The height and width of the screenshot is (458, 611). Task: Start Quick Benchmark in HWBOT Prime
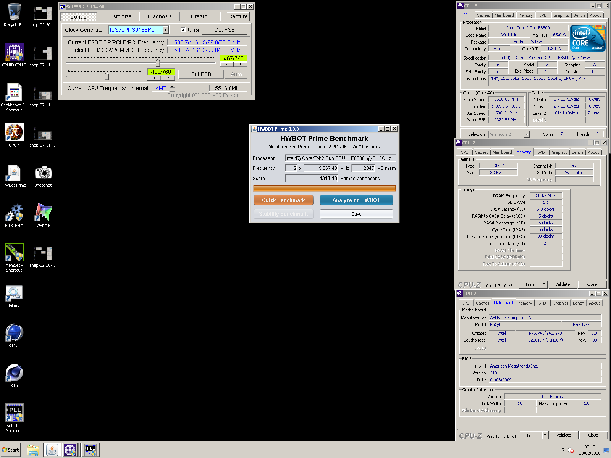(x=283, y=200)
